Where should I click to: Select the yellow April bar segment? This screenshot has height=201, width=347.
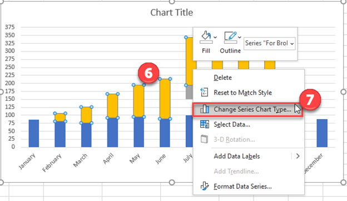click(x=112, y=106)
